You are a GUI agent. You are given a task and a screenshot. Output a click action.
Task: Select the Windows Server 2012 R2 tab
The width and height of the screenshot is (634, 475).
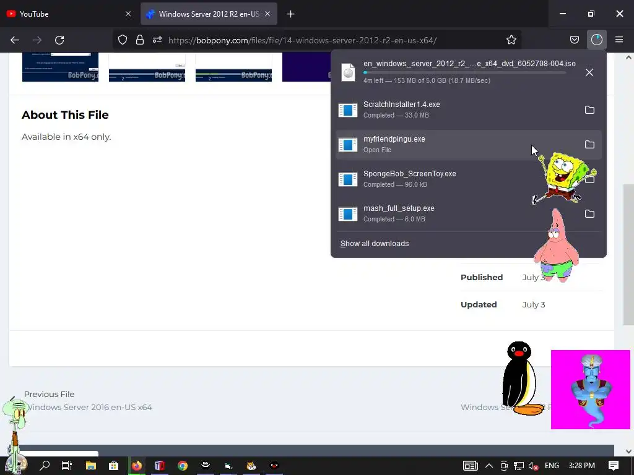click(209, 14)
